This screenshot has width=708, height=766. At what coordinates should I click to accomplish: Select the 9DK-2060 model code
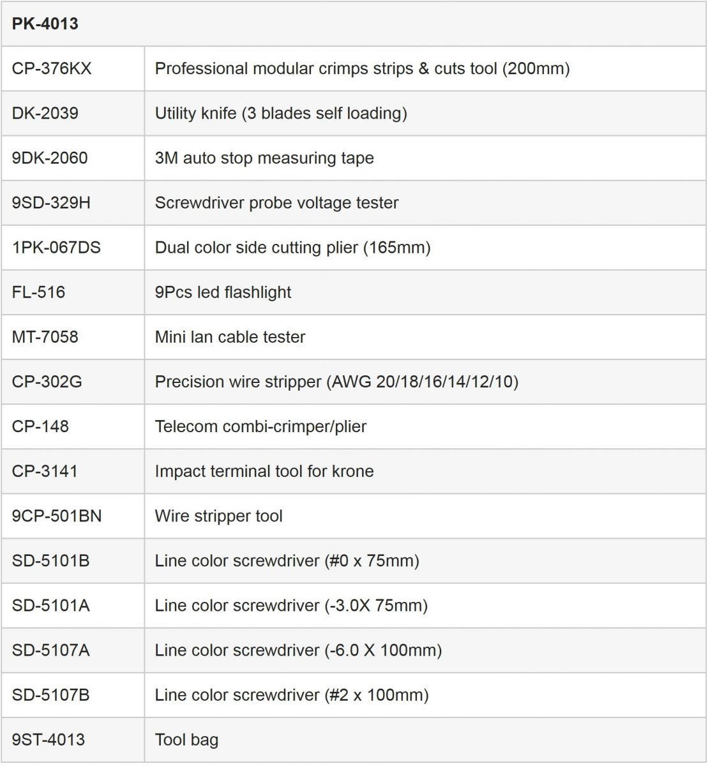coord(50,158)
